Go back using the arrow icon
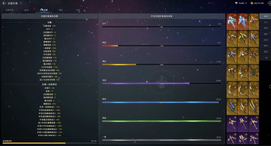Viewport: 271px width, 146px height. point(4,3)
